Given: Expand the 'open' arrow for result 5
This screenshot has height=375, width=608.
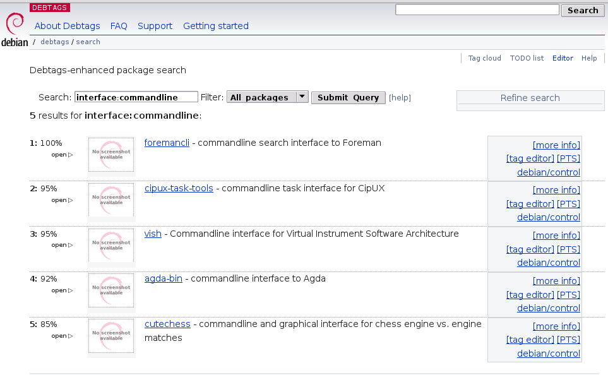Looking at the screenshot, I should [x=62, y=336].
